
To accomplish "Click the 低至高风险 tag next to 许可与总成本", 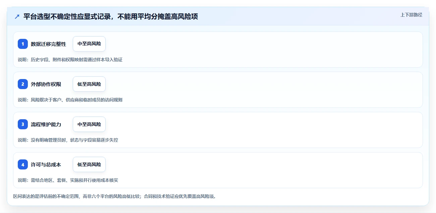I will point(89,164).
